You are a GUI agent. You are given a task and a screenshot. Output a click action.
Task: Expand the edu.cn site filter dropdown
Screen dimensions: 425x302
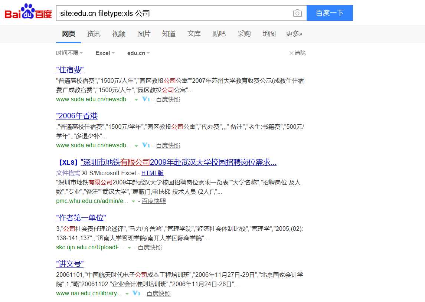(x=138, y=53)
